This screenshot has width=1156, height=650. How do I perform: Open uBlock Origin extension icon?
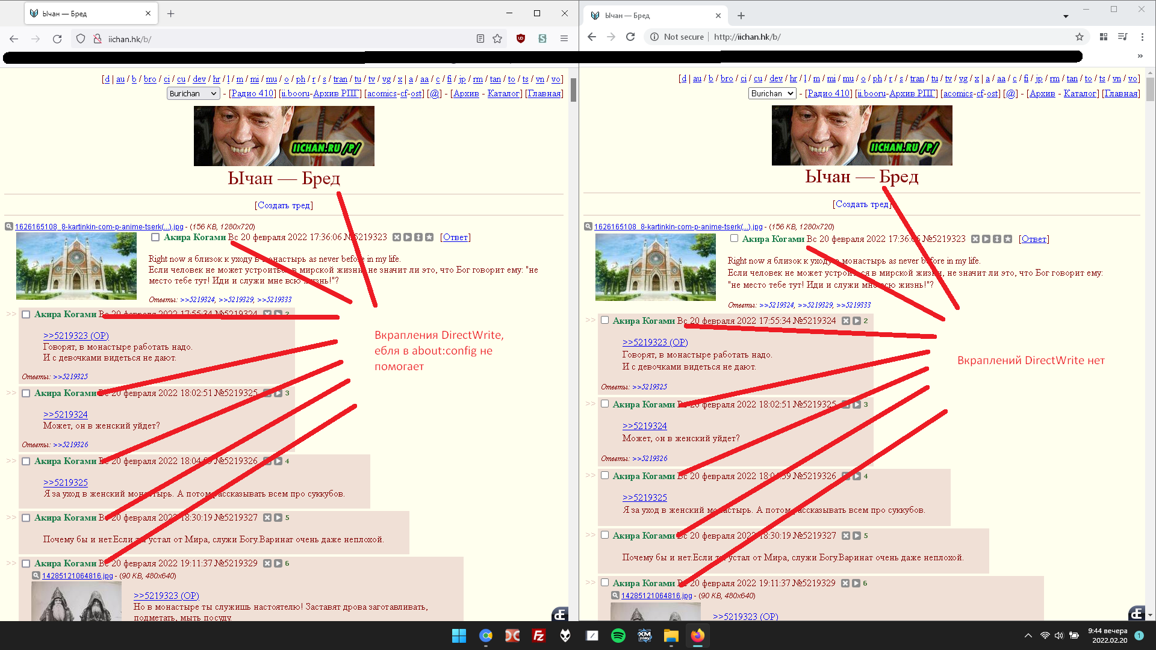pos(521,39)
